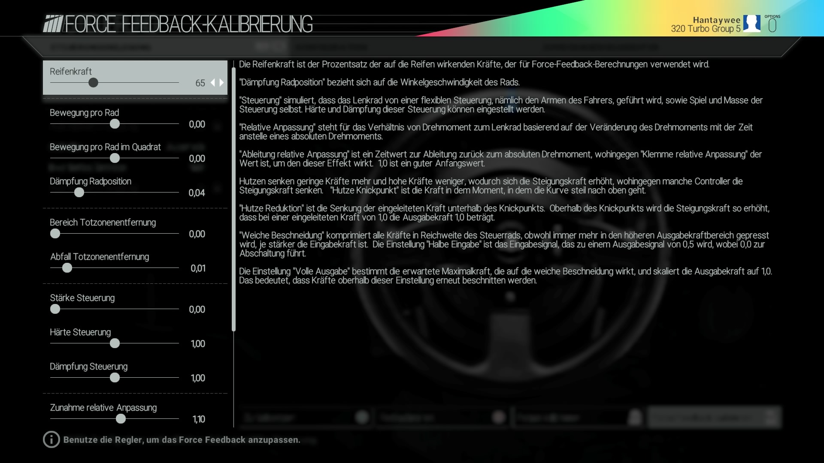Select the Bereich Totzonenentfernung label
824x463 pixels.
pos(103,222)
